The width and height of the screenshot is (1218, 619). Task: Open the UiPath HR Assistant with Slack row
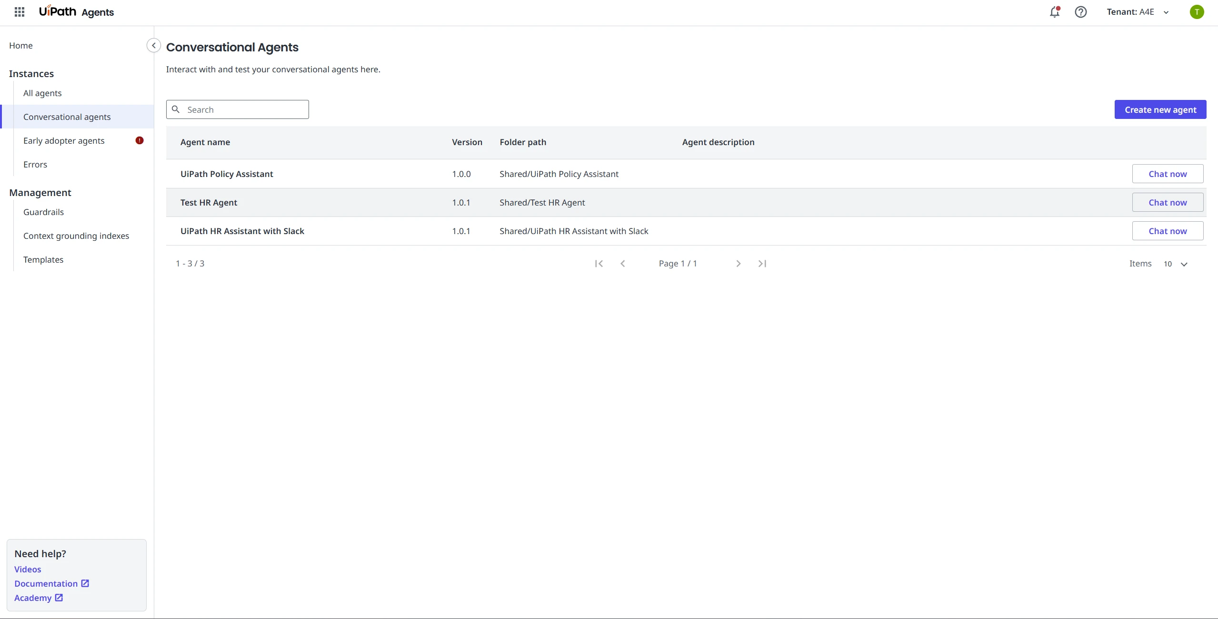[242, 231]
